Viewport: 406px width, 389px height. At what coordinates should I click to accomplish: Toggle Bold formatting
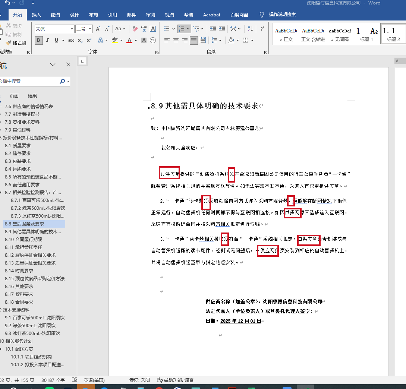(x=38, y=40)
